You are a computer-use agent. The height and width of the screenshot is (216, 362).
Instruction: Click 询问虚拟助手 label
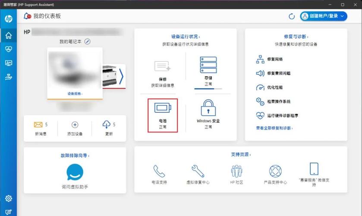point(75,187)
